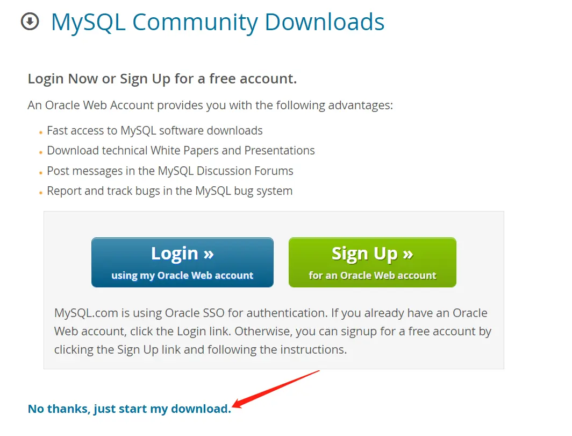Viewport: 572px width, 436px height.
Task: Click the » chevron on the Sign Up button
Action: click(x=408, y=254)
